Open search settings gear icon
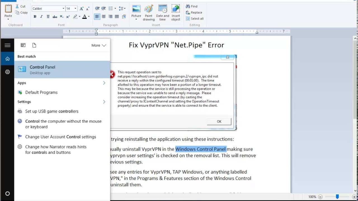The width and height of the screenshot is (358, 201). [8, 72]
